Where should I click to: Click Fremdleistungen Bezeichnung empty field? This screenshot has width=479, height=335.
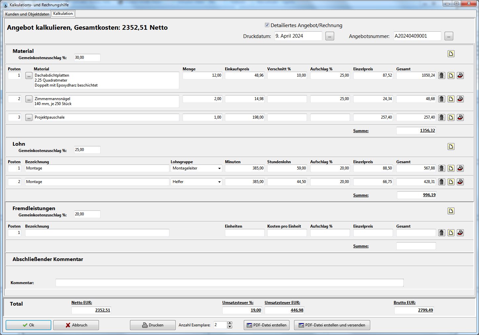click(x=97, y=233)
